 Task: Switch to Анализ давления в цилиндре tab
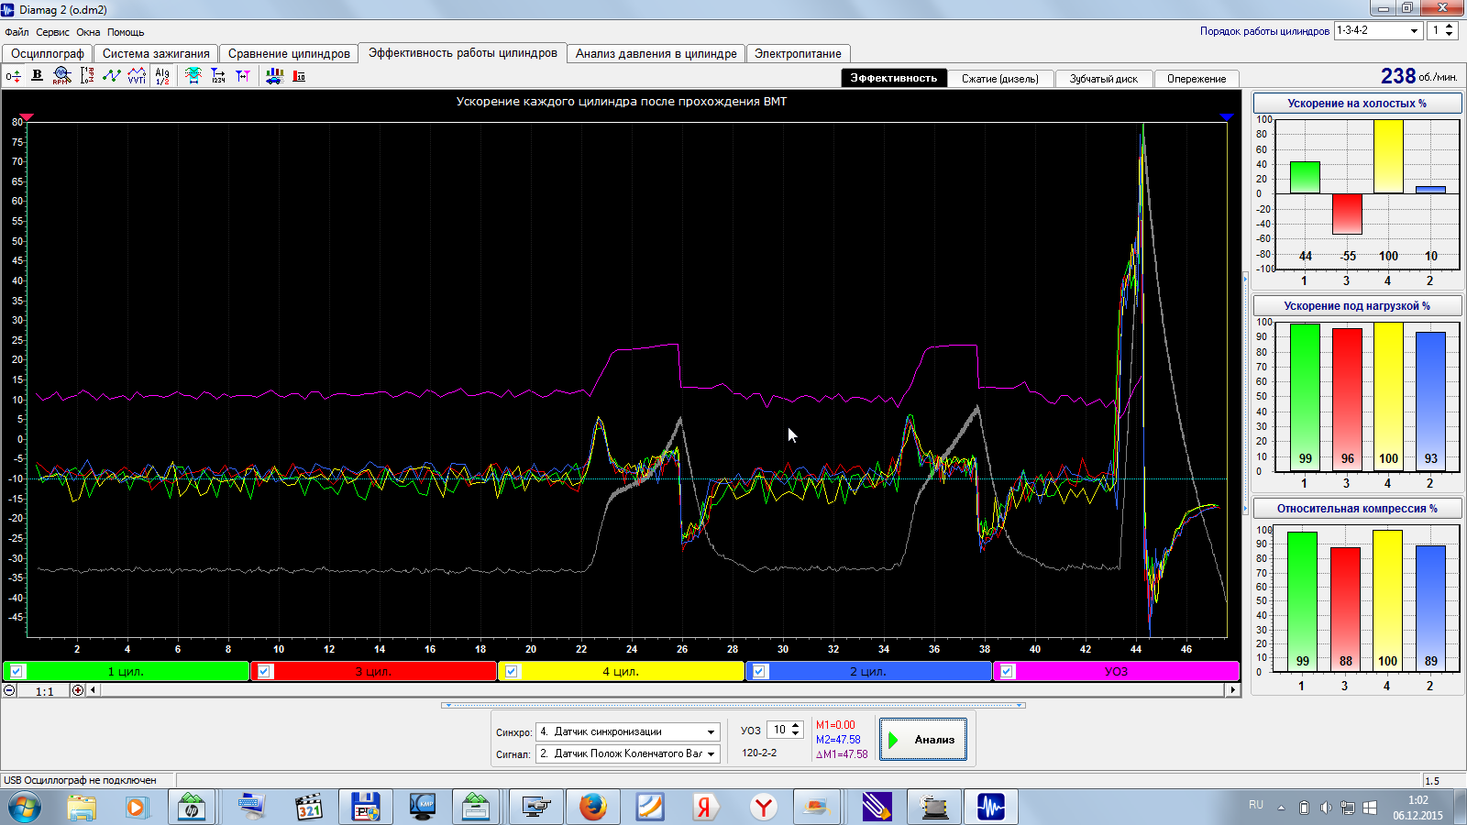(656, 53)
